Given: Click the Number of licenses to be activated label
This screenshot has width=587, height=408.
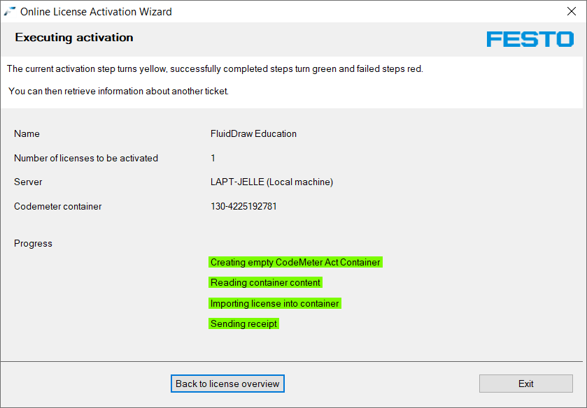Looking at the screenshot, I should [x=86, y=158].
